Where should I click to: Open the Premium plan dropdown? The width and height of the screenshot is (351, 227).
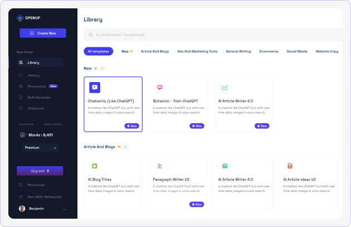[41, 148]
